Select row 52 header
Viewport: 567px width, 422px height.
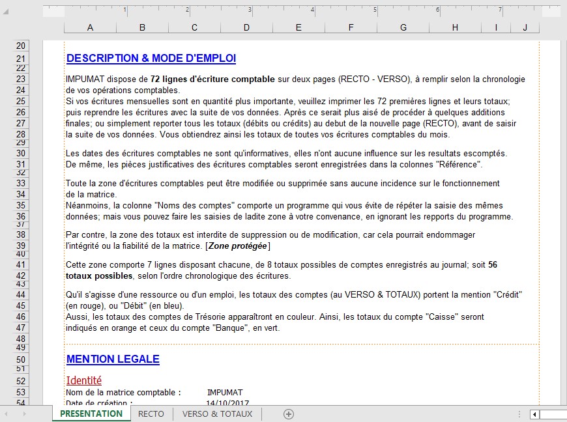tap(21, 381)
